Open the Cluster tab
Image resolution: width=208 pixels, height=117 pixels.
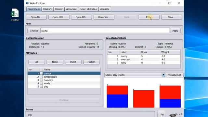pyautogui.click(x=59, y=9)
